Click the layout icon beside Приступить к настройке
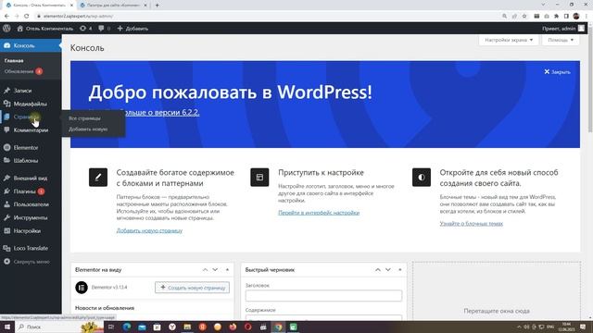This screenshot has height=333, width=593. tap(259, 177)
